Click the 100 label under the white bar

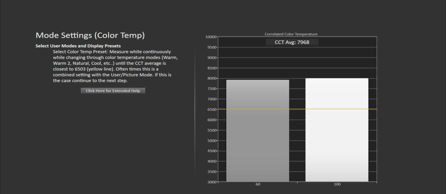pyautogui.click(x=337, y=184)
